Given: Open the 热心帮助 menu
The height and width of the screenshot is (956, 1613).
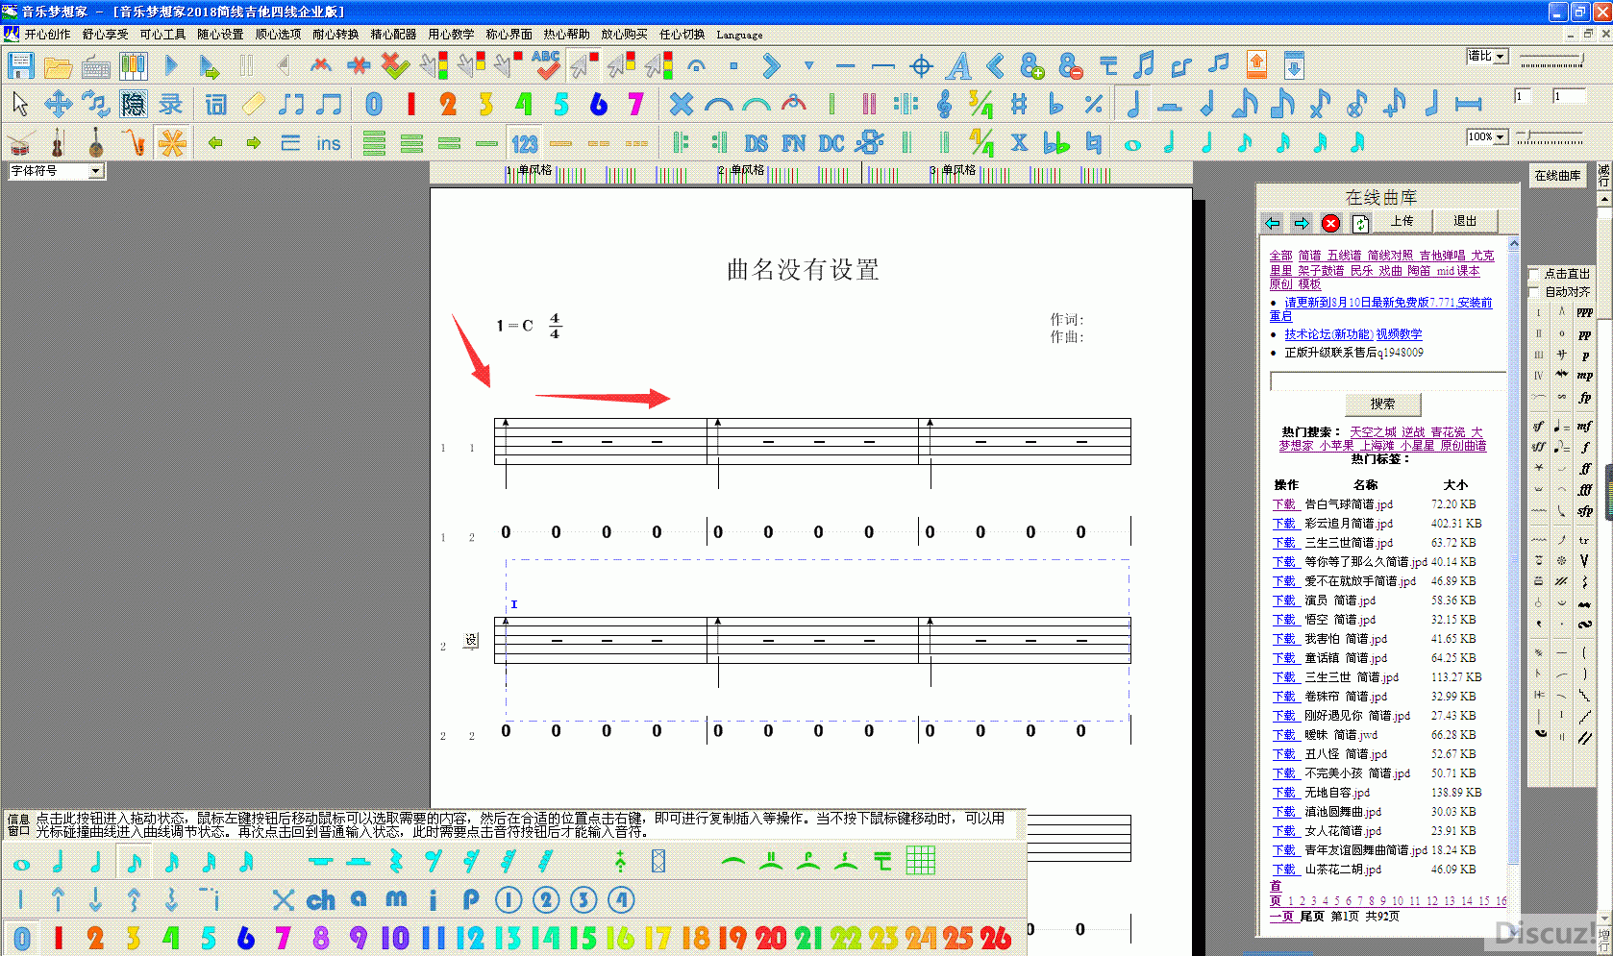Looking at the screenshot, I should click(566, 34).
